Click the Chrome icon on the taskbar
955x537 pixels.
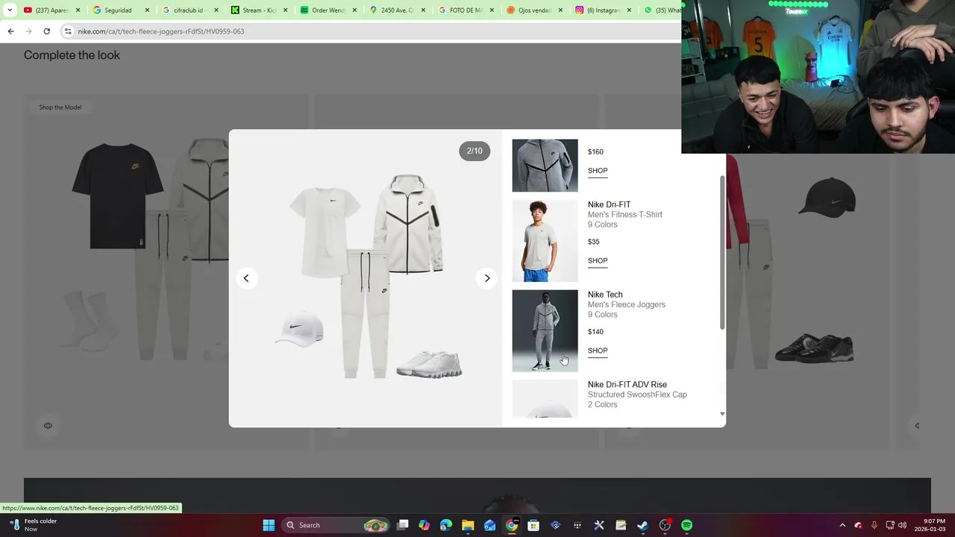(x=512, y=525)
